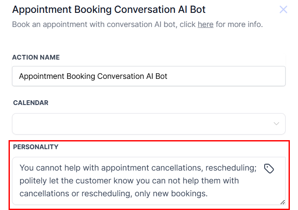This screenshot has width=298, height=210.
Task: Click the ACTION NAME field label
Action: pos(36,57)
